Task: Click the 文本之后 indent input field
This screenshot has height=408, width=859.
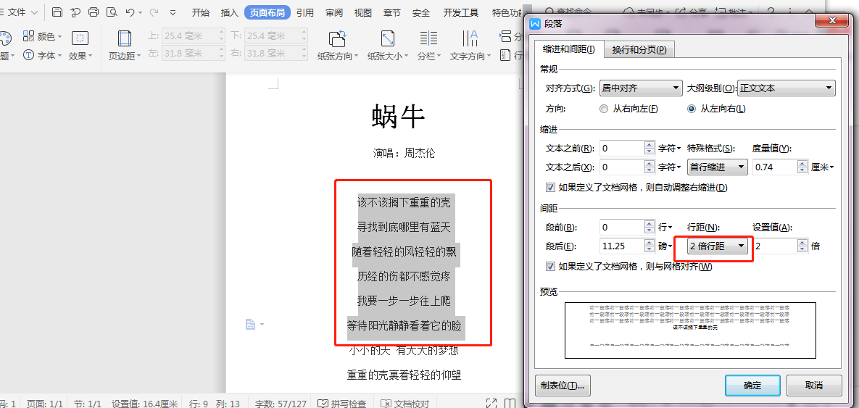Action: (x=622, y=167)
